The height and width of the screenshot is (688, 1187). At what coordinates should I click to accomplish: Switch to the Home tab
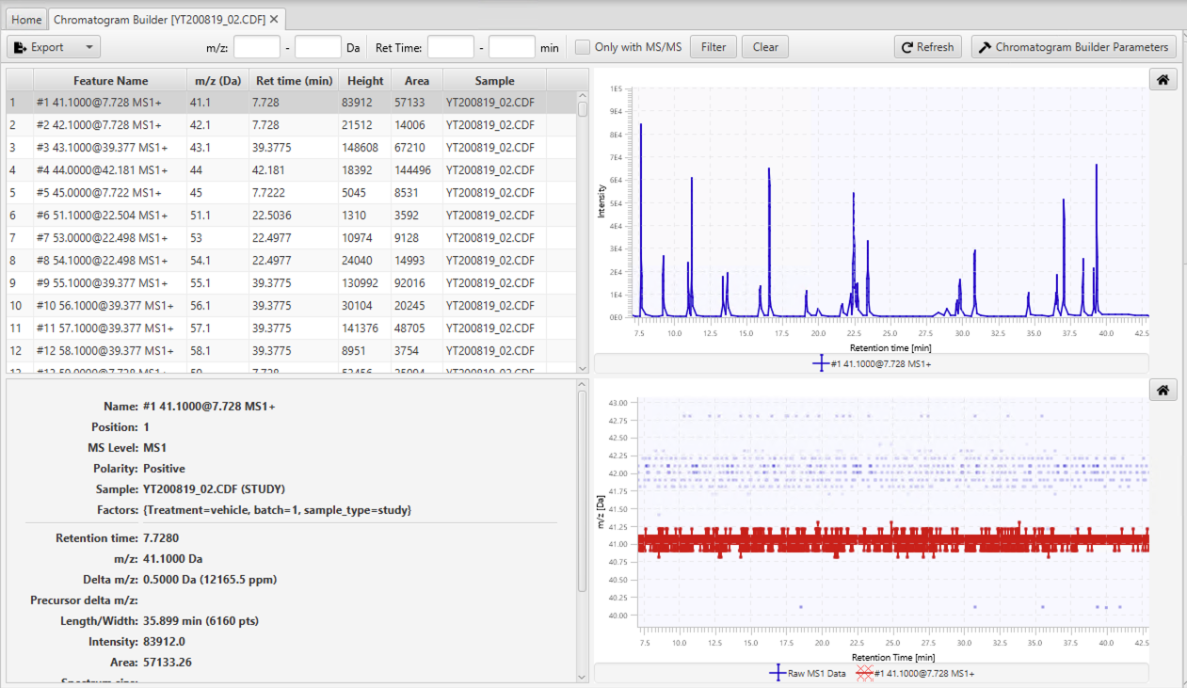26,20
